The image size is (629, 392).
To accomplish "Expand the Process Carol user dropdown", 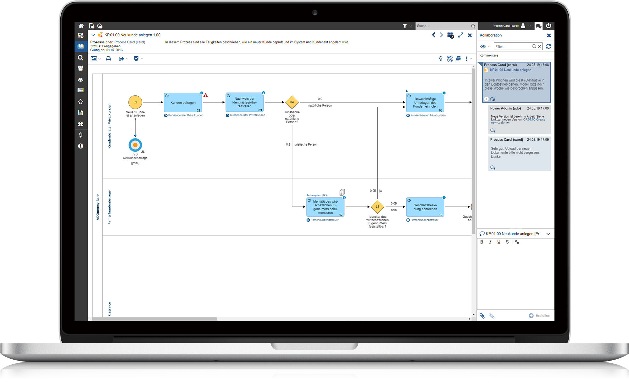I will (530, 26).
